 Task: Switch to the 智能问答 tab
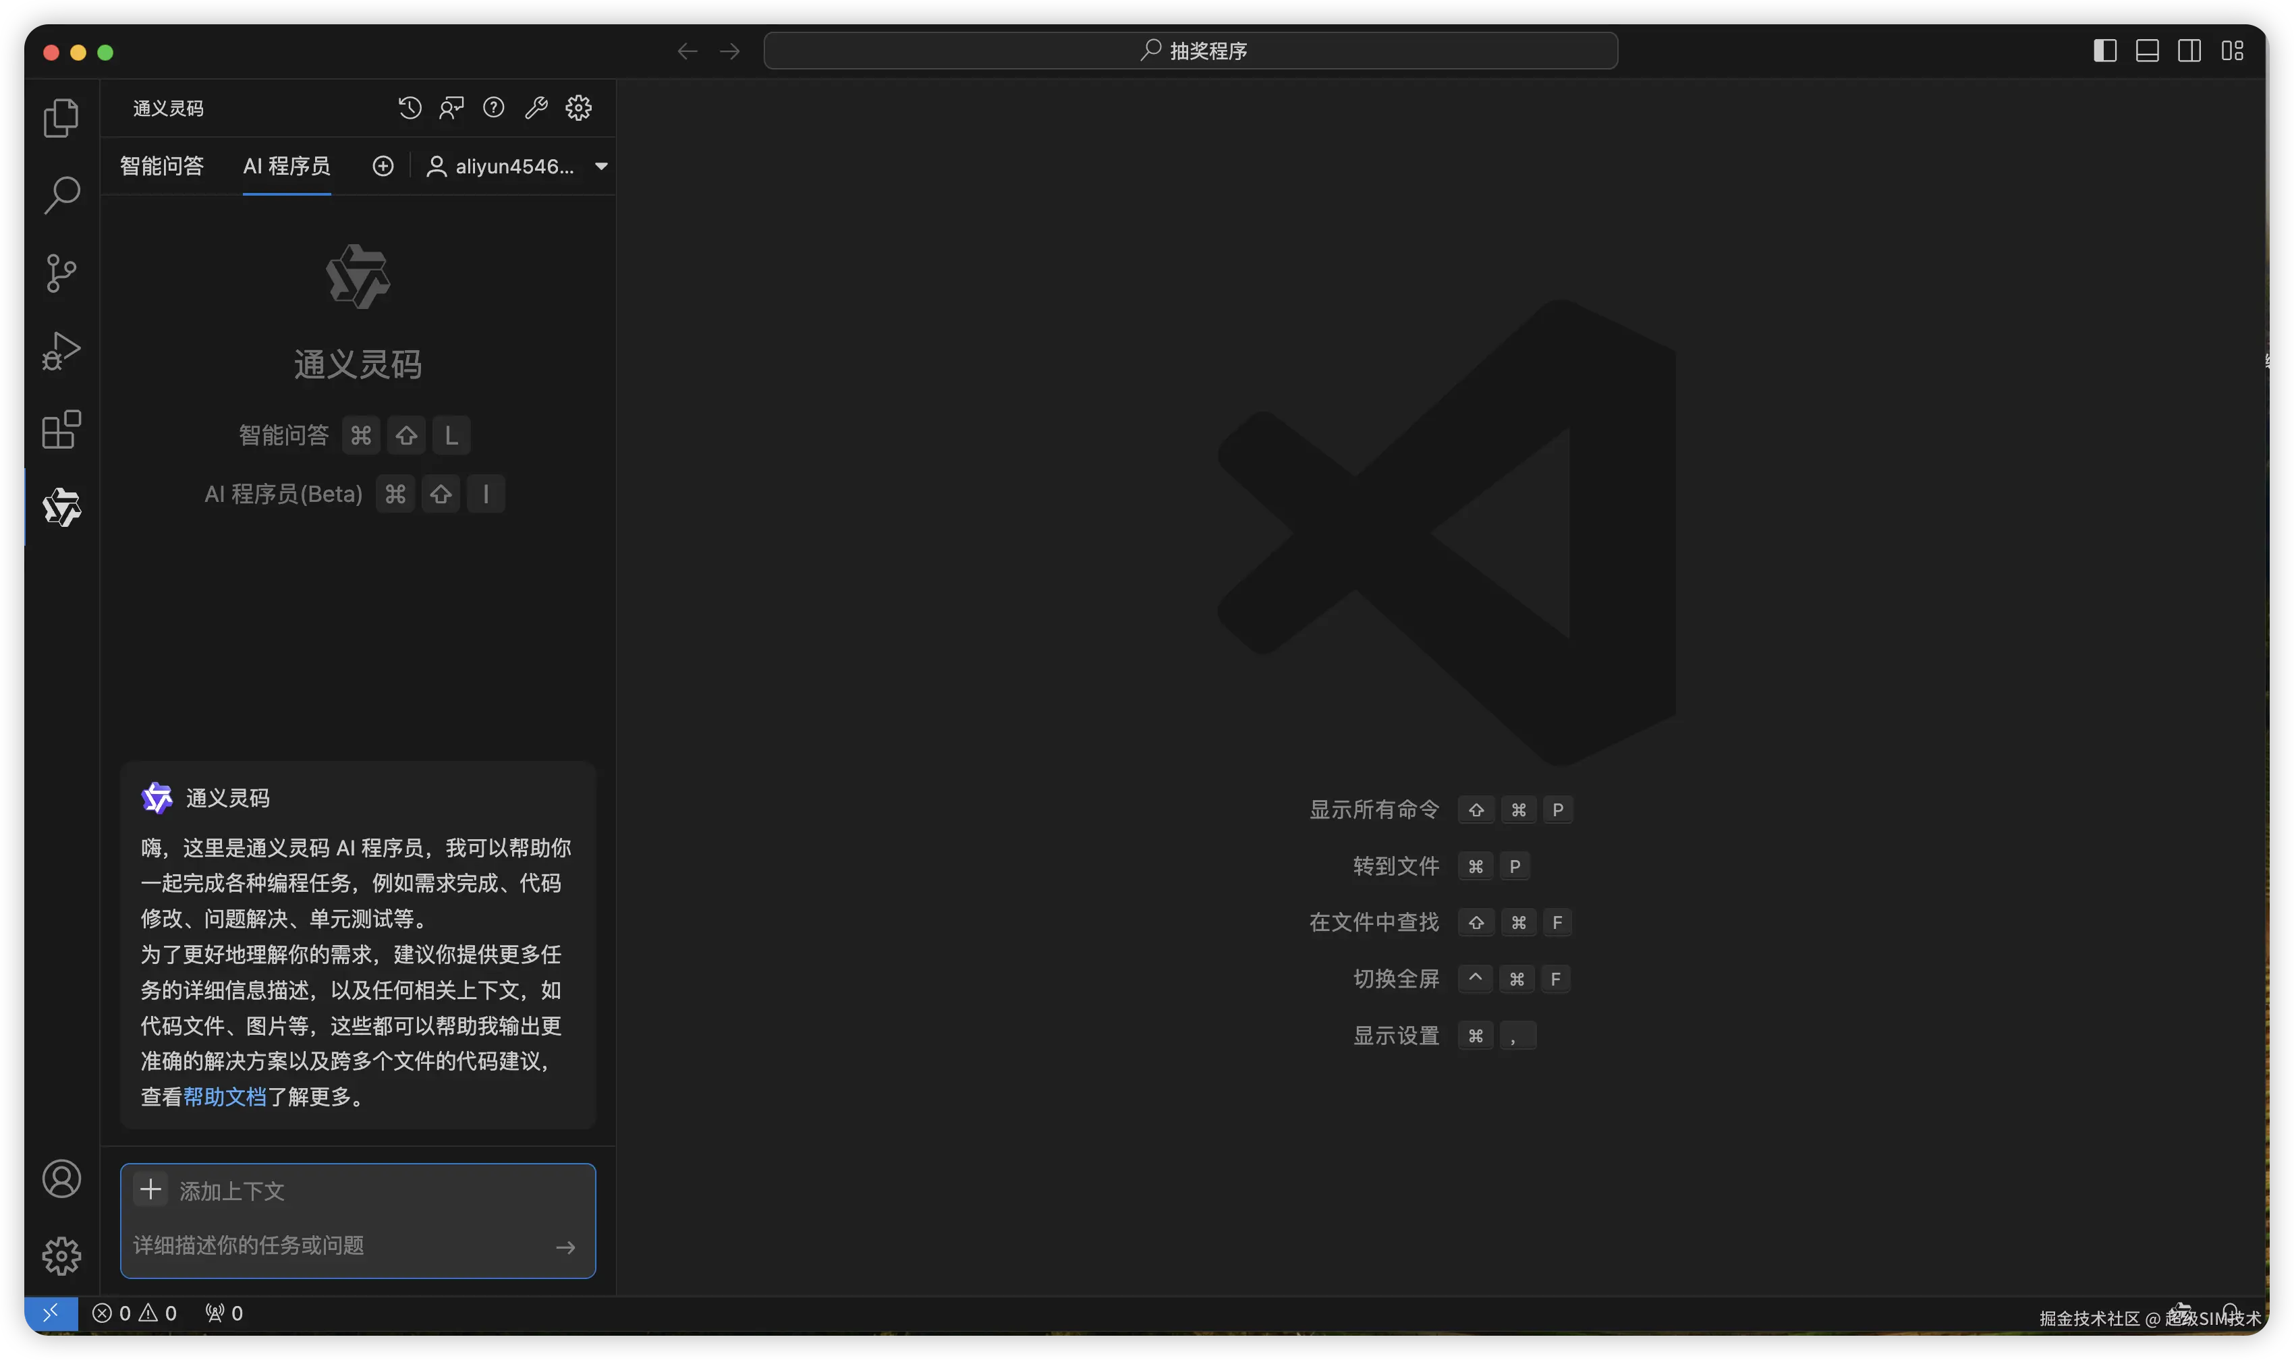[x=161, y=166]
